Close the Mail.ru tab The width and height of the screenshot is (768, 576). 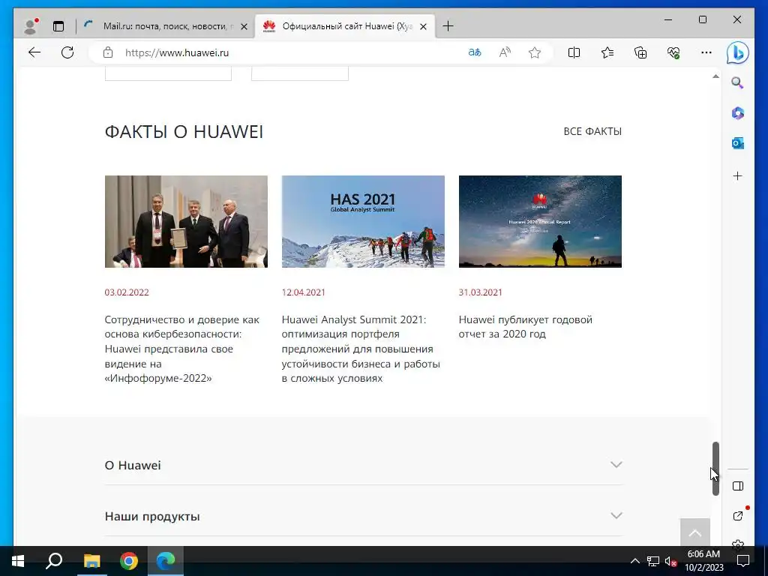(244, 26)
